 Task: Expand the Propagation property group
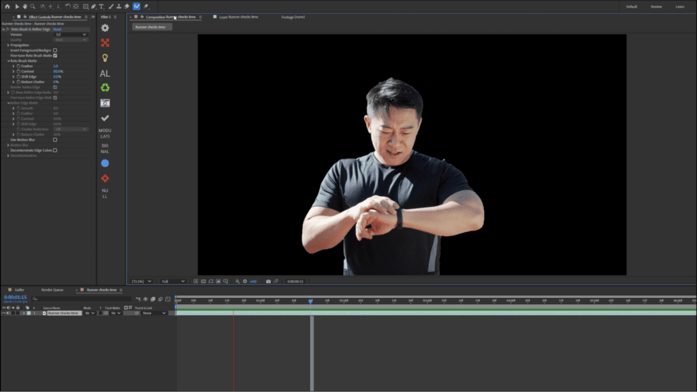pos(8,45)
